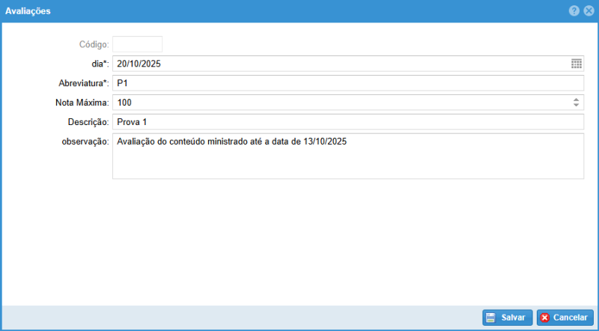Open the help icon in the title bar
Image resolution: width=599 pixels, height=331 pixels.
coord(574,11)
